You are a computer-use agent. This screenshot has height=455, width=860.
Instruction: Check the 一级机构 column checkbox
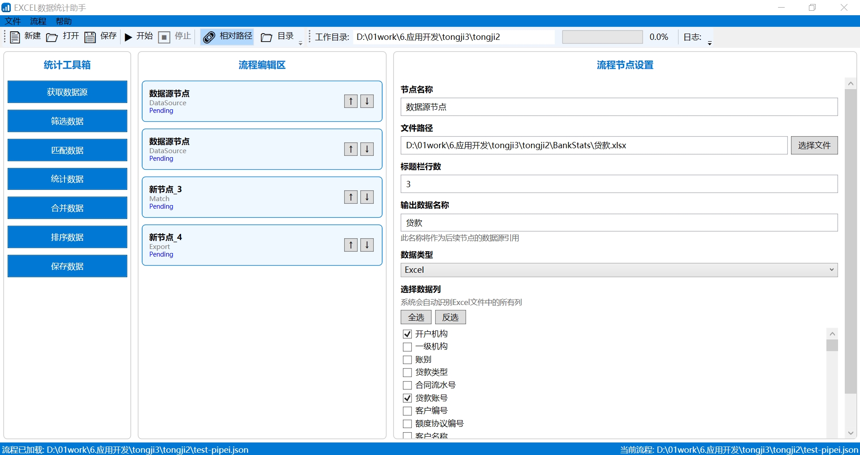pos(407,347)
